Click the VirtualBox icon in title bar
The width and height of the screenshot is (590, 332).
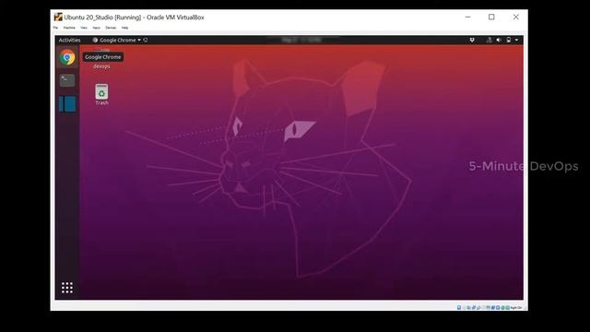pos(58,17)
